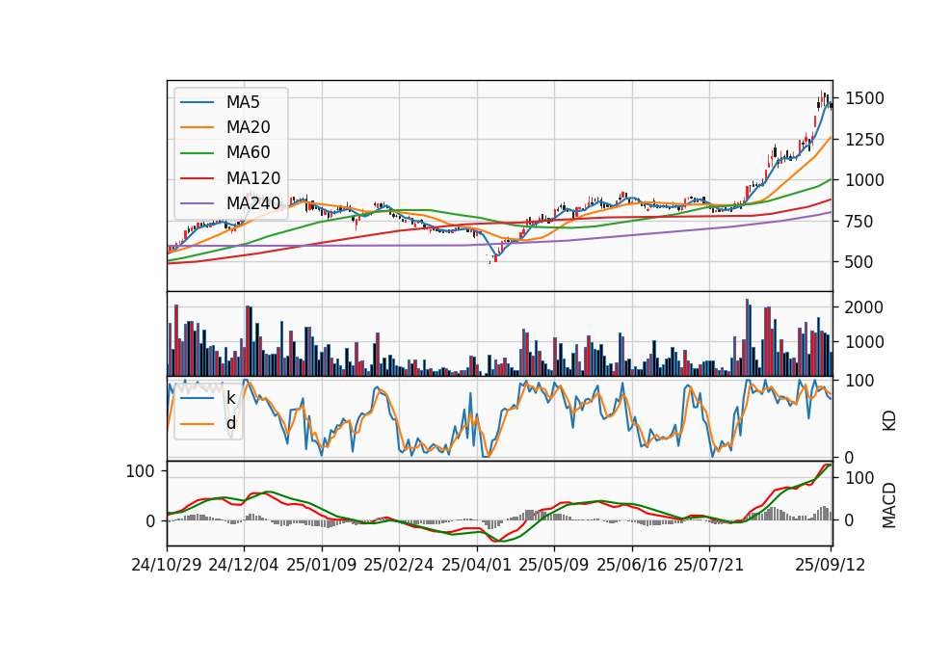
Task: Click the 1250 price axis tick
Action: point(864,140)
